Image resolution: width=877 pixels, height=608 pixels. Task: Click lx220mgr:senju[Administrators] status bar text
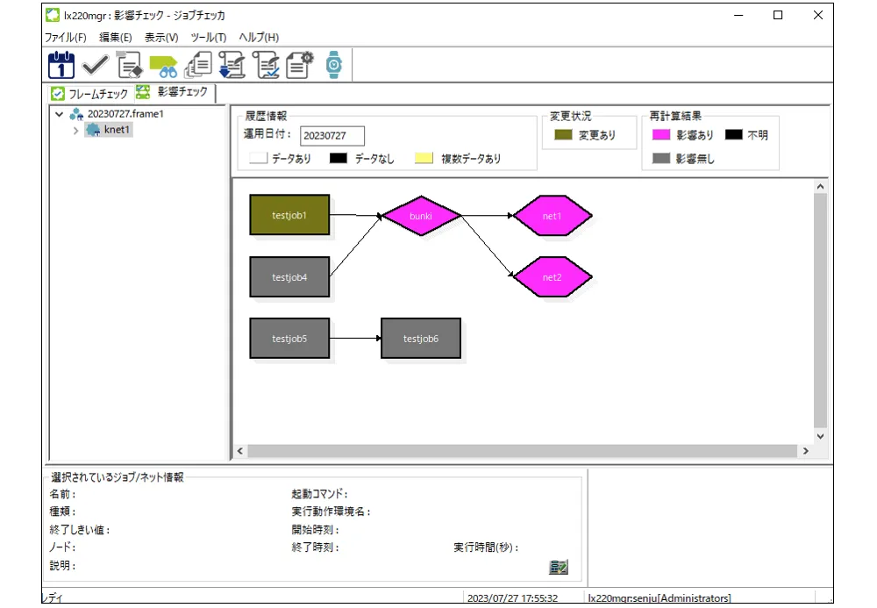point(660,598)
